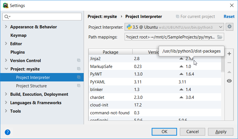Click the copy icon beside Project Structure
238x139 pixels.
point(79,86)
